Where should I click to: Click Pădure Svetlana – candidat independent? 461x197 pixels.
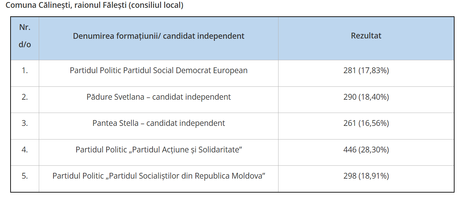point(159,97)
